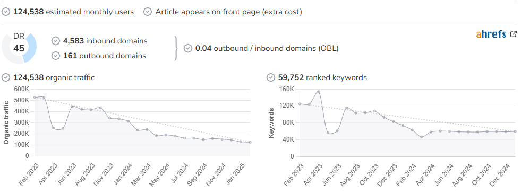
Task: Click check icon beside OBL ratio
Action: 188,48
